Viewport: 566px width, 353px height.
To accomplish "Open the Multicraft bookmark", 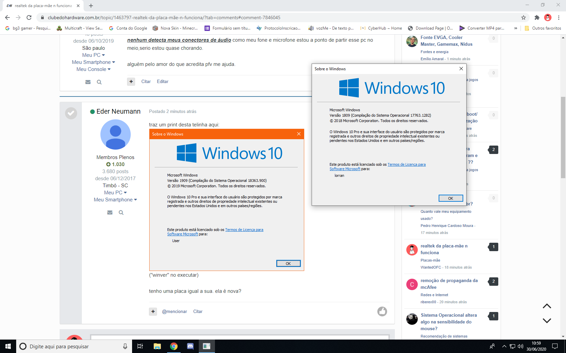I will click(80, 28).
